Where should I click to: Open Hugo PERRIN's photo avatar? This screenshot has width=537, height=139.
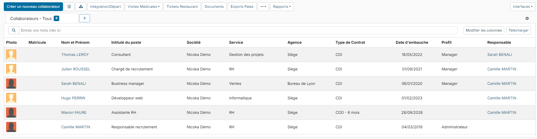[11, 98]
